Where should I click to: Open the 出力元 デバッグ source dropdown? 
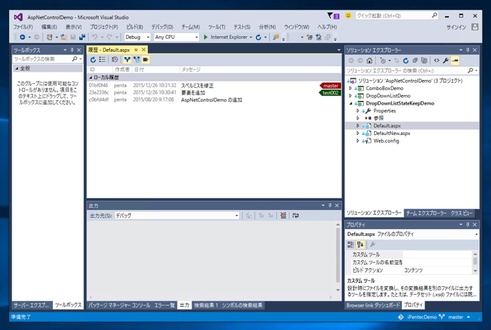coord(177,216)
